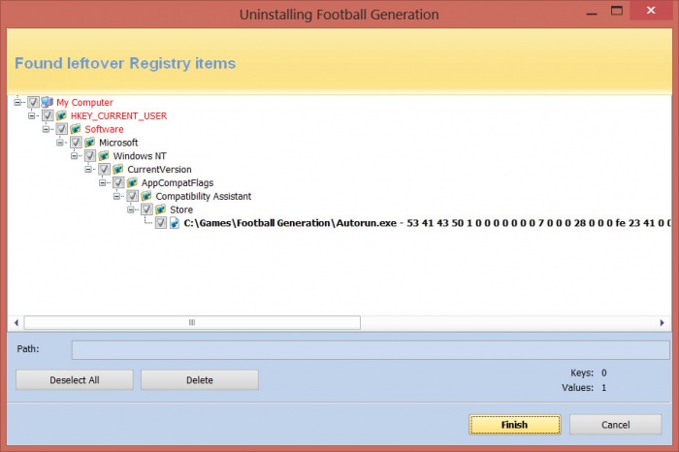
Task: Collapse the Store tree node
Action: tap(131, 210)
